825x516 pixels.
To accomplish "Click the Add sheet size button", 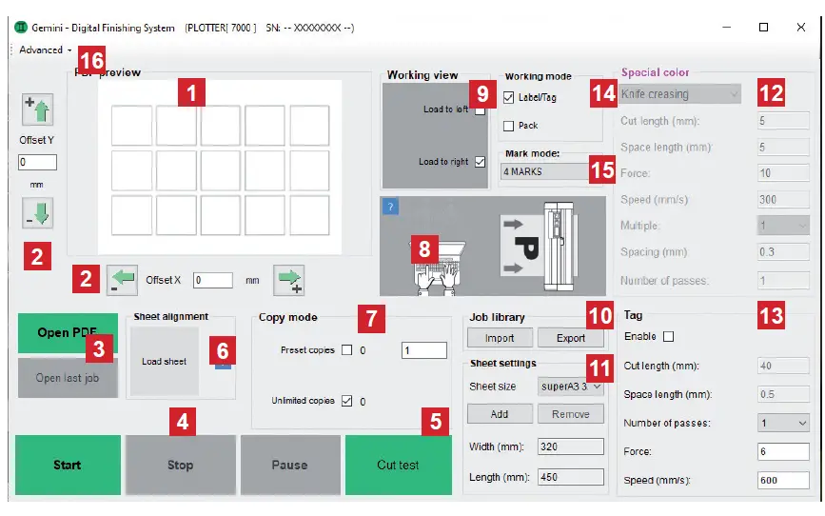I will tap(500, 414).
